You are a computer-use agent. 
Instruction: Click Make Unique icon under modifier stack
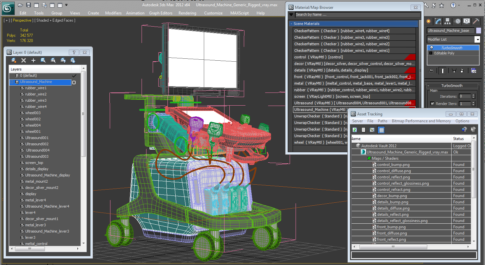click(454, 71)
